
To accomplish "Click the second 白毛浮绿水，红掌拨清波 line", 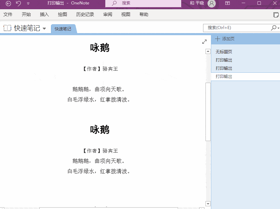I will click(x=98, y=171).
